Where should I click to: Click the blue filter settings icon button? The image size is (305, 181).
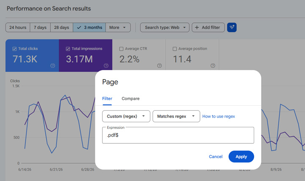[x=232, y=27]
